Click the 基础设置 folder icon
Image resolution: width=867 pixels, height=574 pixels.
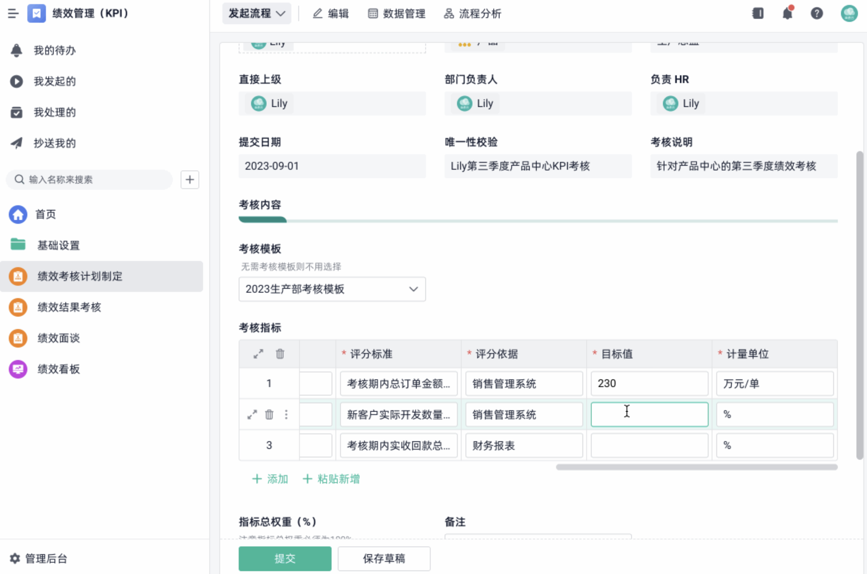pyautogui.click(x=18, y=244)
